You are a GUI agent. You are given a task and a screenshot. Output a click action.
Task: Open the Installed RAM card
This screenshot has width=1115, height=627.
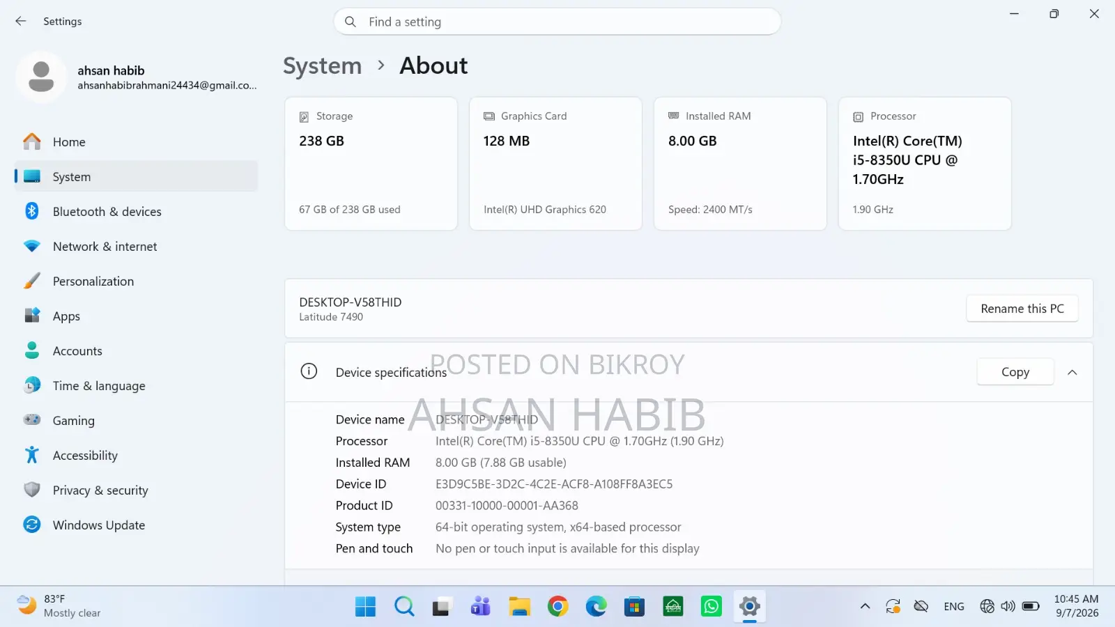coord(740,164)
